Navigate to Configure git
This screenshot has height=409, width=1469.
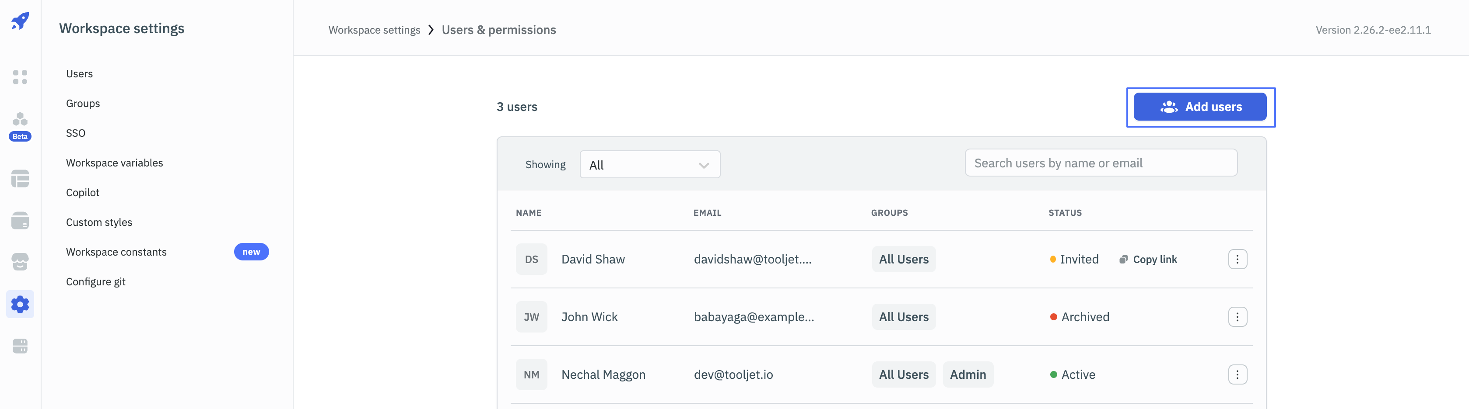coord(95,281)
